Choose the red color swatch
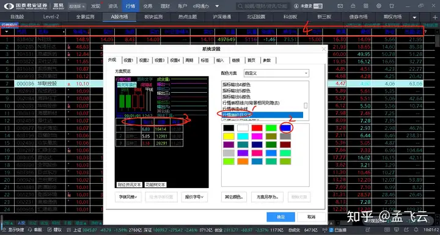The image size is (440, 235). click(257, 128)
